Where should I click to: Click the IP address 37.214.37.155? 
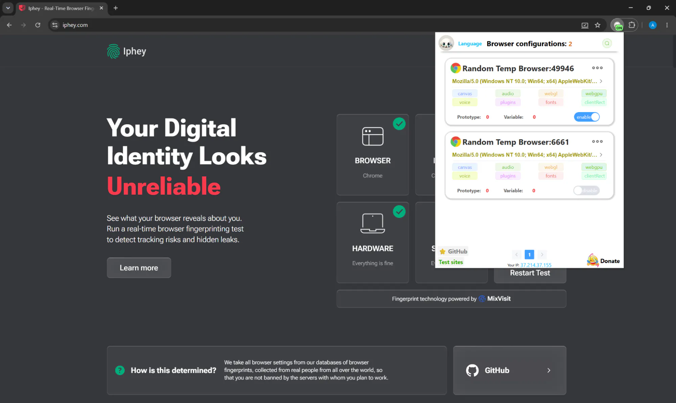click(x=536, y=265)
